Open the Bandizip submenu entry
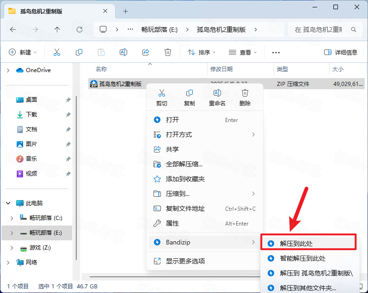368x293 pixels. tap(204, 242)
